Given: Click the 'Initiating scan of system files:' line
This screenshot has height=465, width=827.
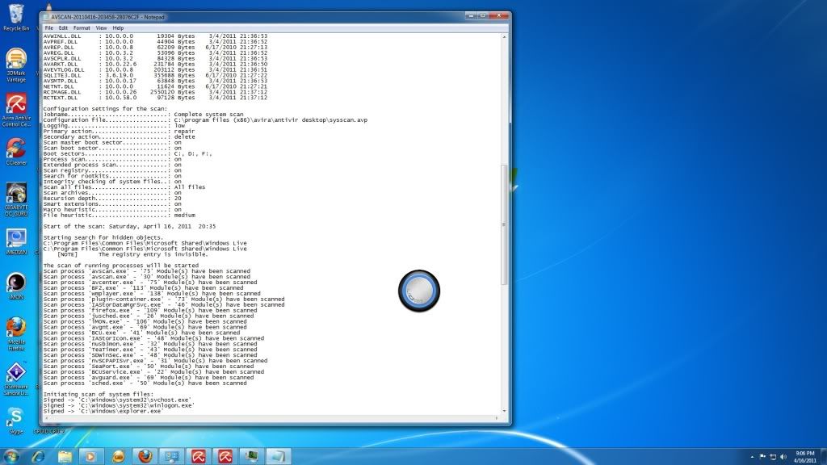Looking at the screenshot, I should [98, 394].
